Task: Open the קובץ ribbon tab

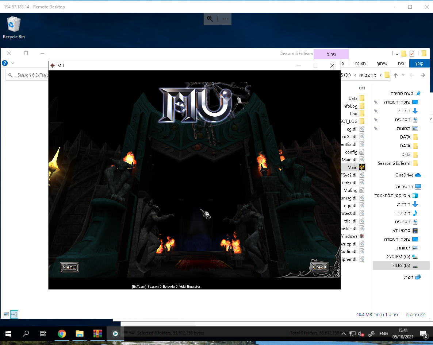Action: pyautogui.click(x=419, y=63)
